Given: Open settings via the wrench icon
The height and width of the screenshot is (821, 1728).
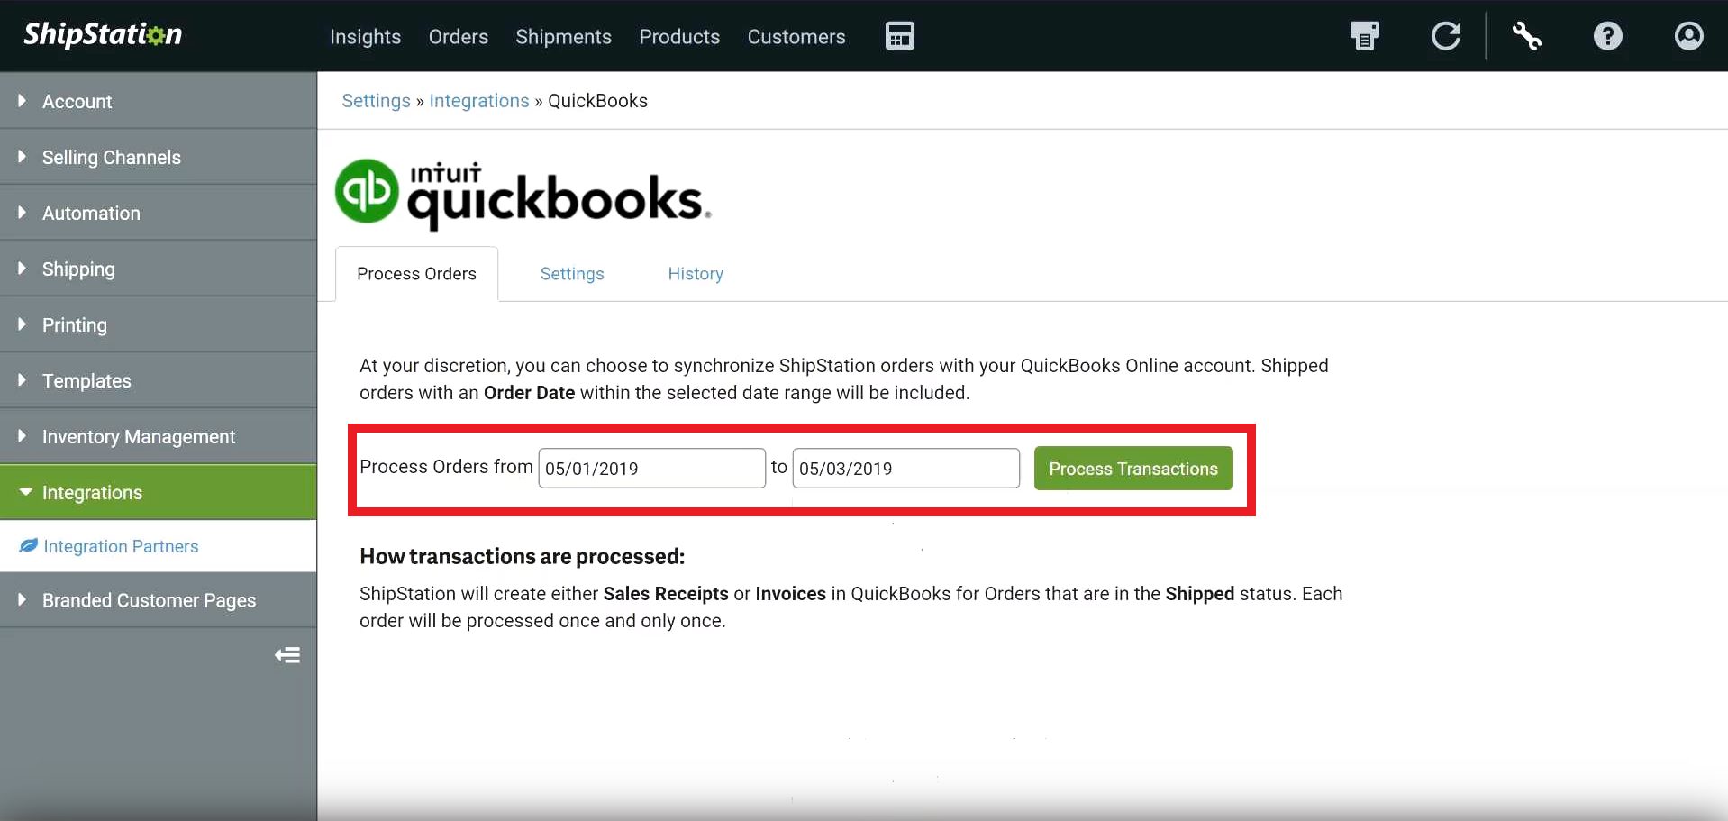Looking at the screenshot, I should (x=1526, y=36).
